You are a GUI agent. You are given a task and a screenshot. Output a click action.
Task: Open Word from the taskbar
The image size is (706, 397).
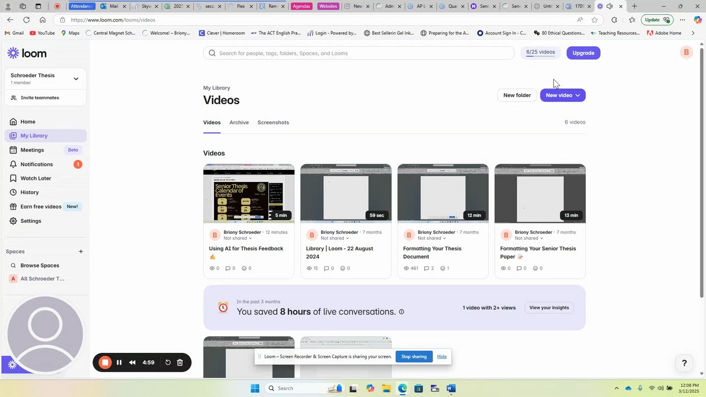(451, 388)
